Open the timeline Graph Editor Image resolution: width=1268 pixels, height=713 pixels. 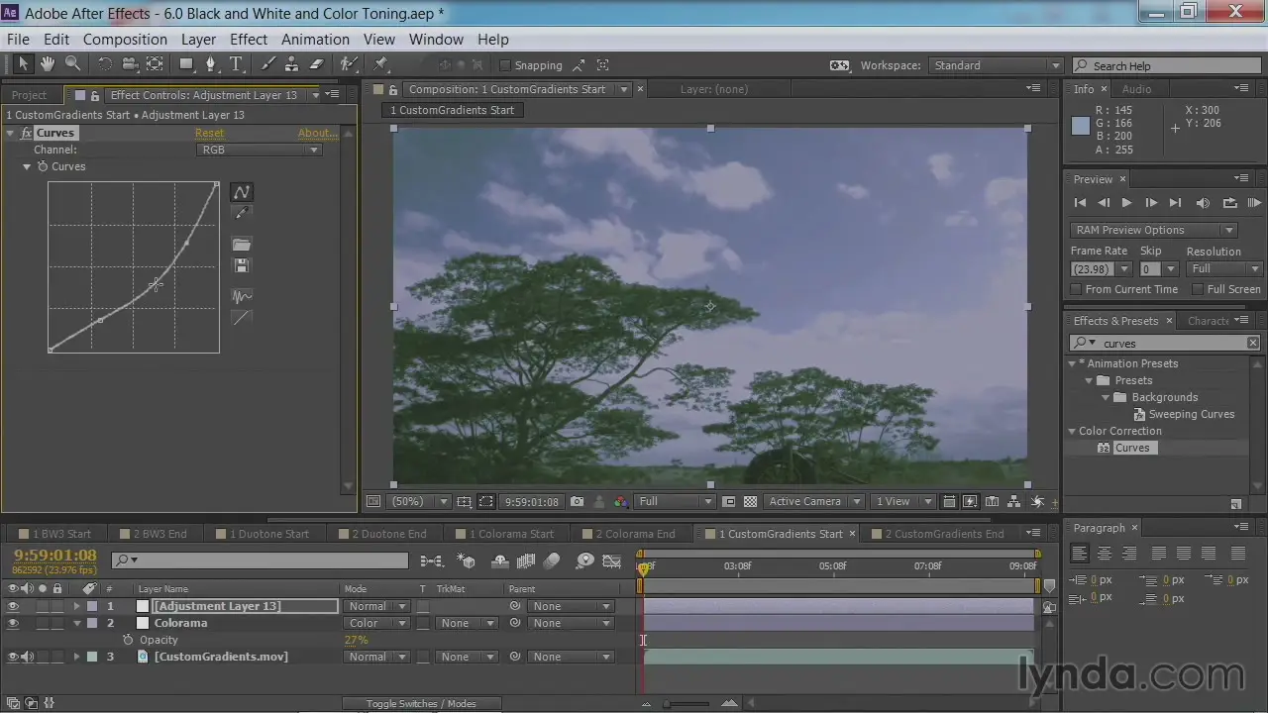pyautogui.click(x=612, y=561)
